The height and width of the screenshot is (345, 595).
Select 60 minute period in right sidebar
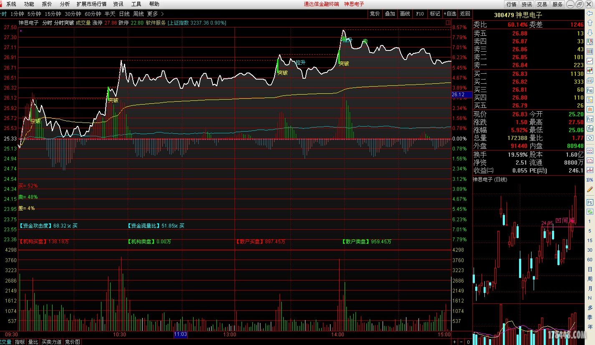[590, 260]
